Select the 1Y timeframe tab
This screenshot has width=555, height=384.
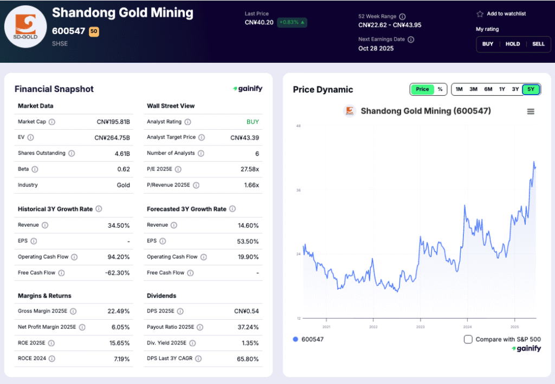(x=503, y=89)
